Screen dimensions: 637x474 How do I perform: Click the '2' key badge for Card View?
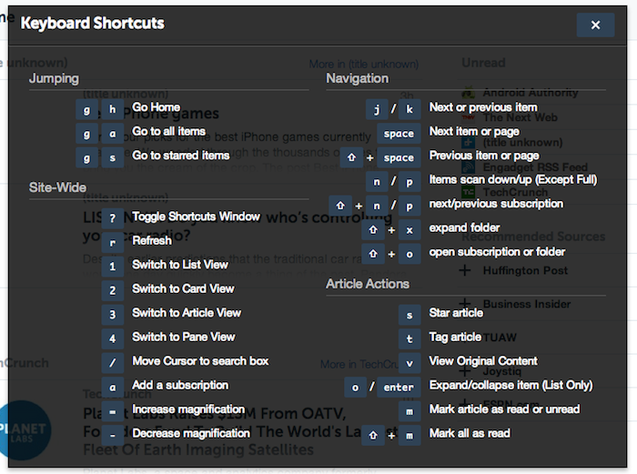pos(112,289)
